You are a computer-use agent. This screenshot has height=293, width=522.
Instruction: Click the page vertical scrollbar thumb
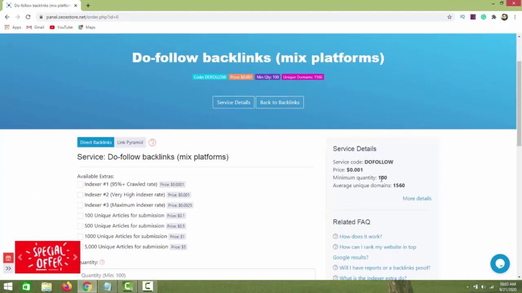point(519,103)
